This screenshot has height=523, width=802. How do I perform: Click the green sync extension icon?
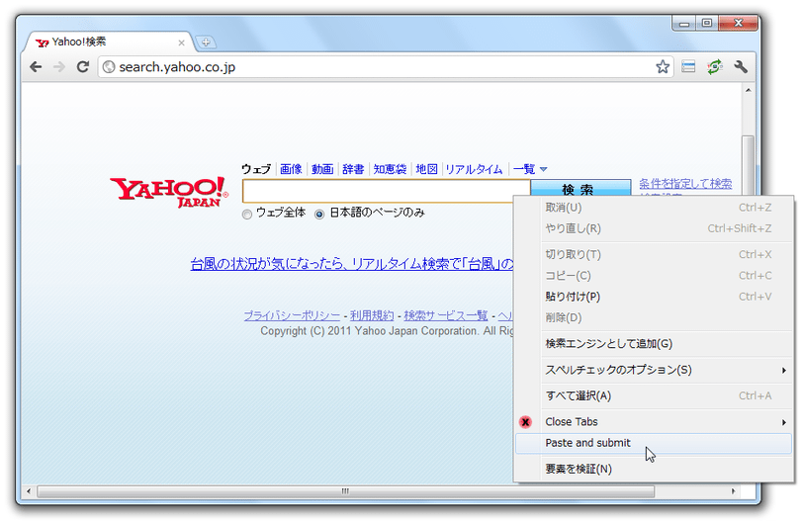coord(715,66)
